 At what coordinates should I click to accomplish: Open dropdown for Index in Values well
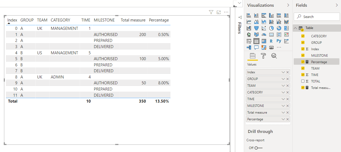coord(283,72)
